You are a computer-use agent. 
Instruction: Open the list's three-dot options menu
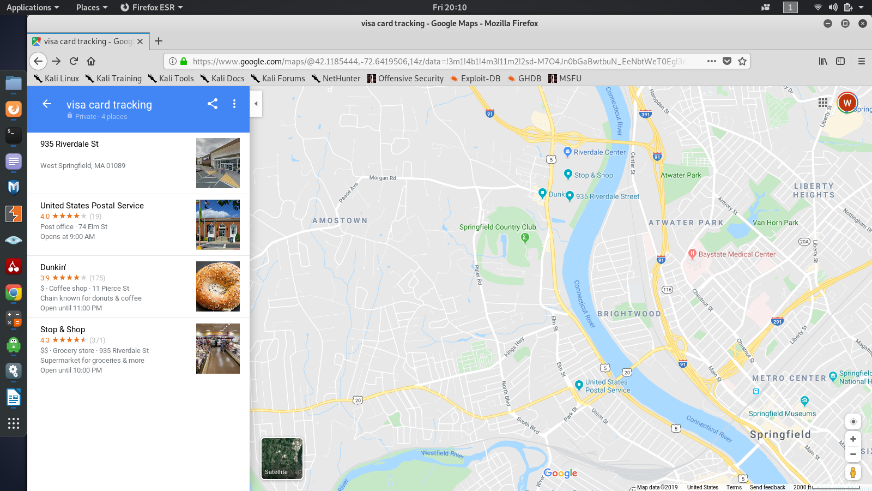(x=234, y=104)
